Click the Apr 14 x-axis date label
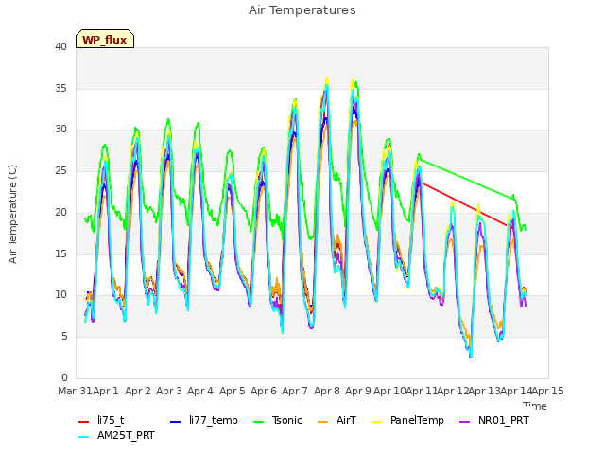 tap(516, 391)
